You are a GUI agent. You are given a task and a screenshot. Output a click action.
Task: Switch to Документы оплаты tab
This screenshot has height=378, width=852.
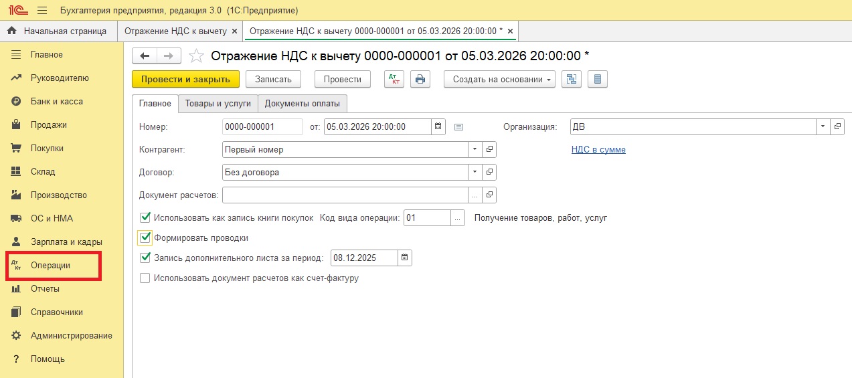[x=303, y=103]
